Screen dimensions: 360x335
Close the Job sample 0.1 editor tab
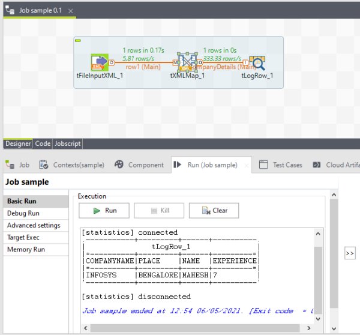[71, 11]
